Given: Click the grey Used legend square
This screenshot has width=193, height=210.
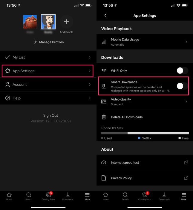Looking at the screenshot, I should pyautogui.click(x=102, y=138).
